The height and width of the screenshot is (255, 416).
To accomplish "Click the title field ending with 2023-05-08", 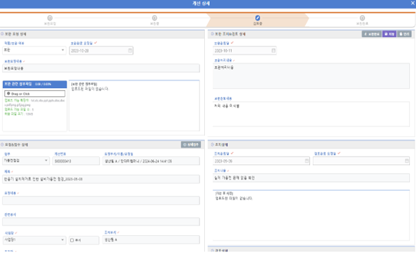I will point(101,179).
